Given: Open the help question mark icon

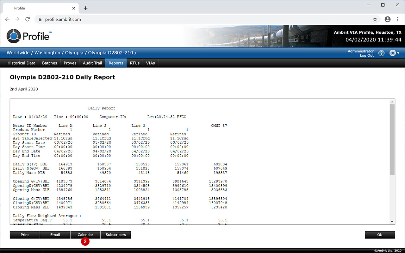Looking at the screenshot, I should point(381,53).
